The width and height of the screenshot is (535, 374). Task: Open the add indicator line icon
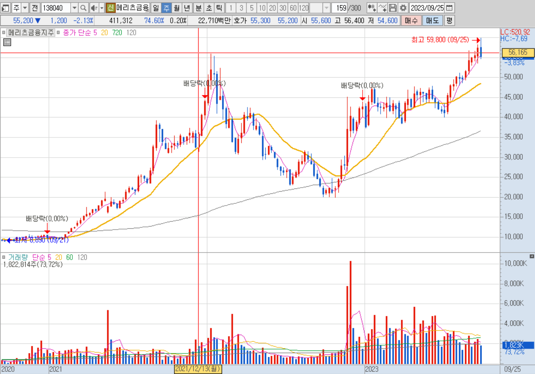point(382,8)
